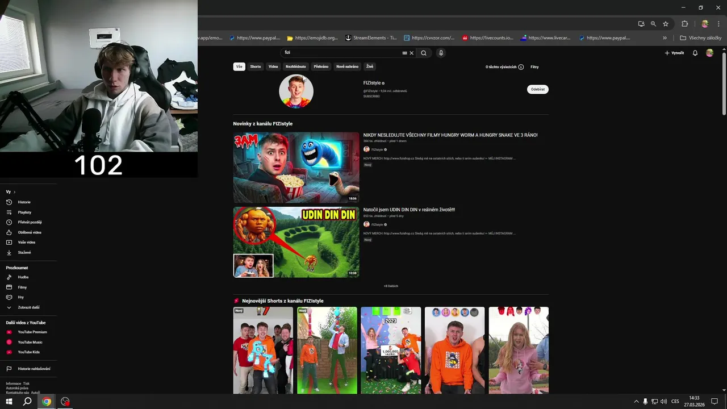This screenshot has width=727, height=409.
Task: Open YouTube Music link
Action: click(30, 342)
